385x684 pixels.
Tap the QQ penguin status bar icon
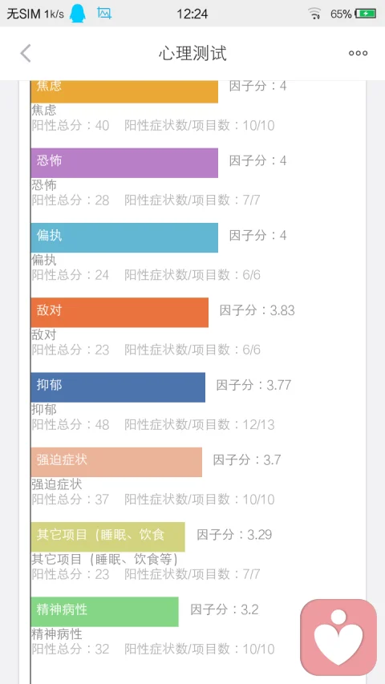pyautogui.click(x=78, y=14)
